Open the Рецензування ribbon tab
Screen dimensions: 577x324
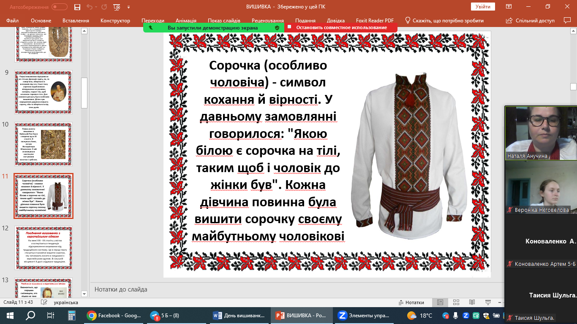(x=267, y=21)
